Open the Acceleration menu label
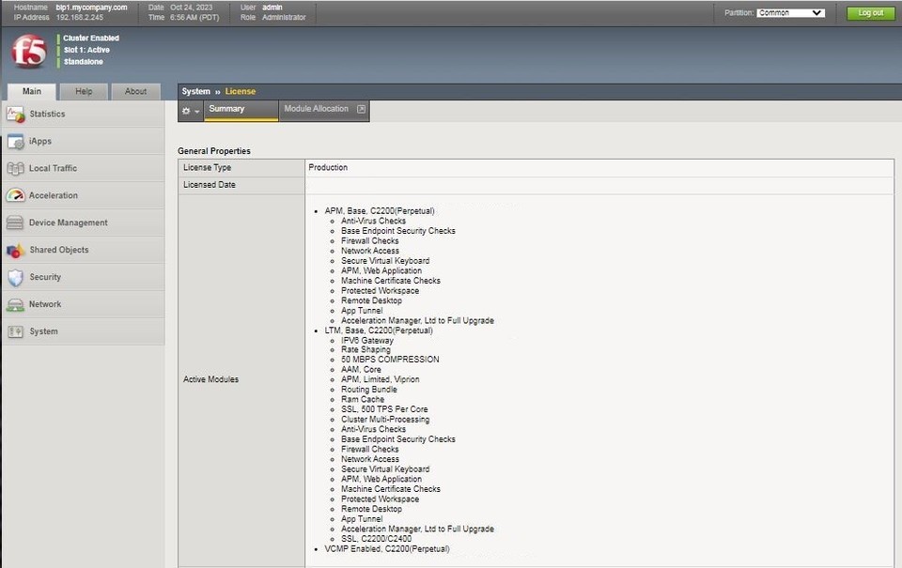Screen dimensions: 902x568 coord(54,195)
